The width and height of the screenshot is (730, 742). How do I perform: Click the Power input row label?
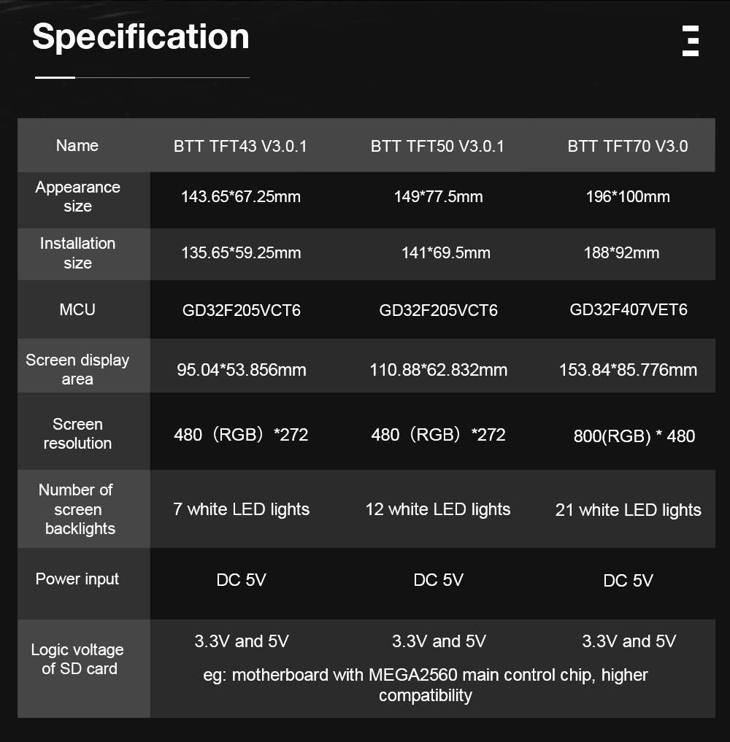pos(77,579)
